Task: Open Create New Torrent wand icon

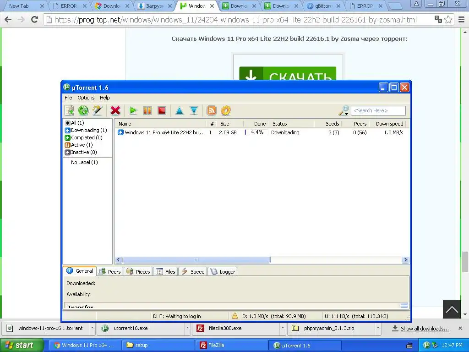Action: [x=98, y=110]
